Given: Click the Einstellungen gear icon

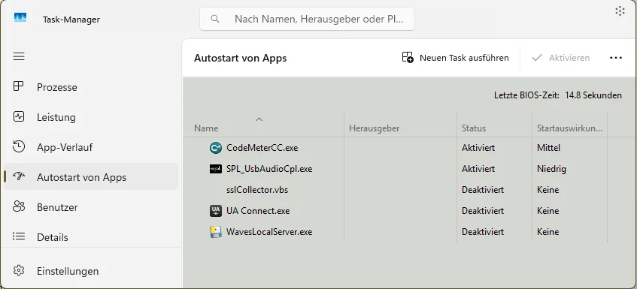Looking at the screenshot, I should pos(19,270).
